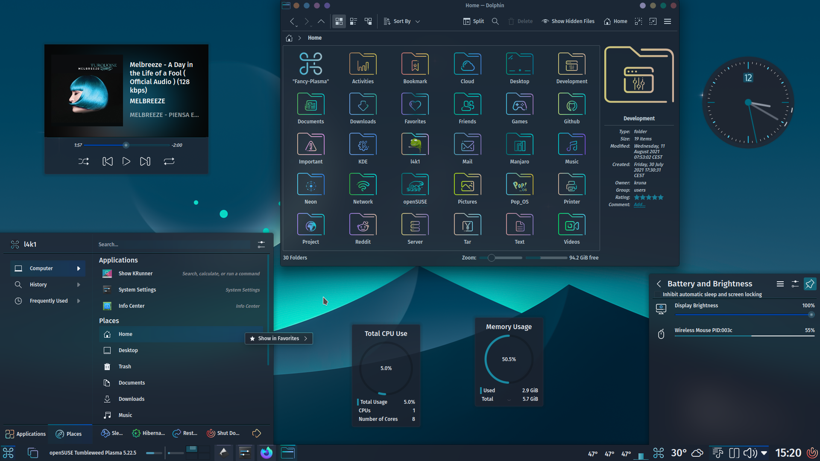Skip to previous track in media widget
Screen dimensions: 820x461
(108, 161)
